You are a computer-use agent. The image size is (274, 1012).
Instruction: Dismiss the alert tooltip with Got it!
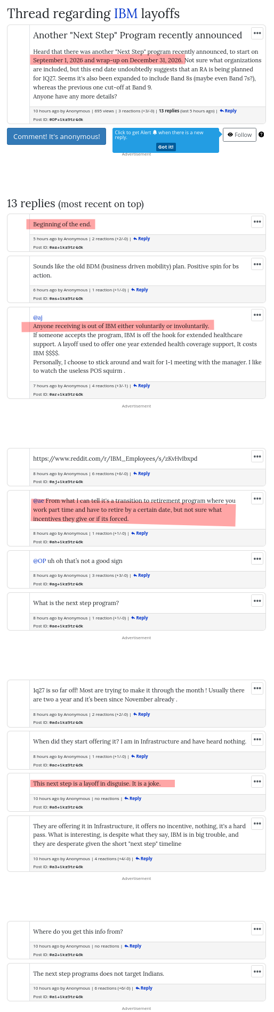166,146
